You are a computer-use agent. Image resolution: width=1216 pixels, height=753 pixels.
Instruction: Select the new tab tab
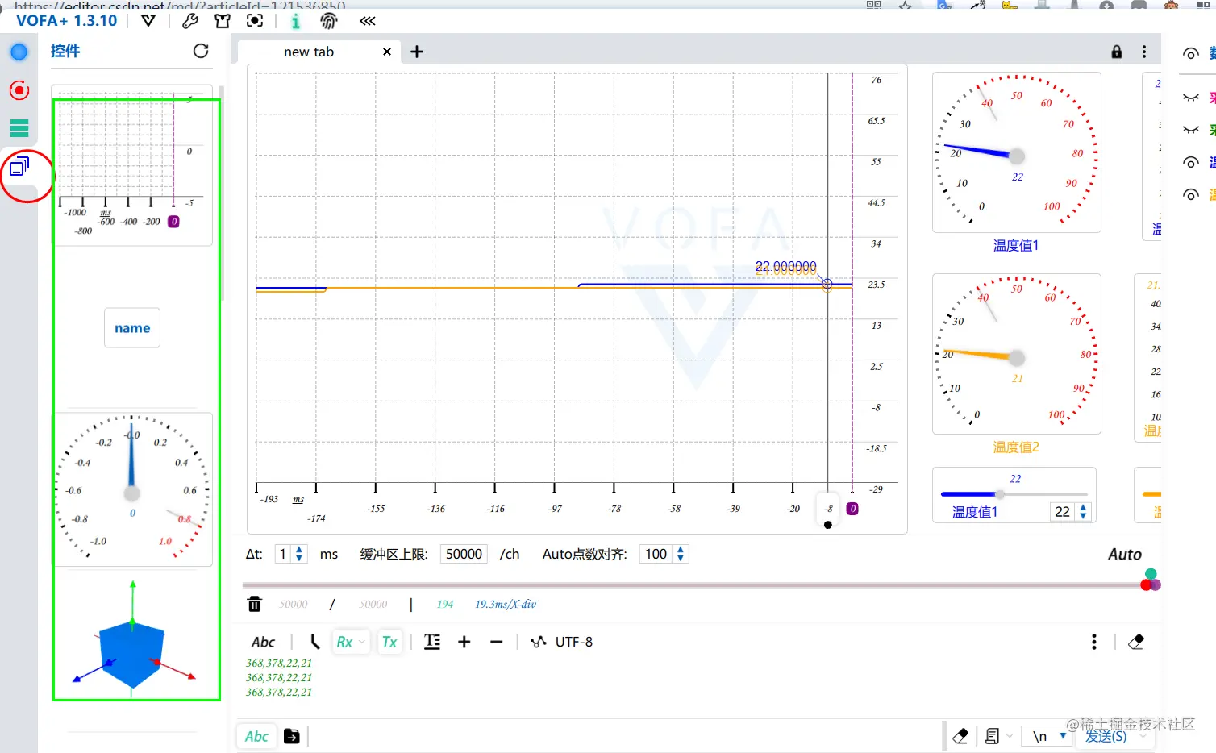click(x=309, y=52)
